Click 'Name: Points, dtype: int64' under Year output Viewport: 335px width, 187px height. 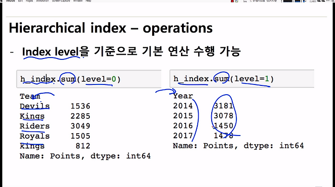238,146
